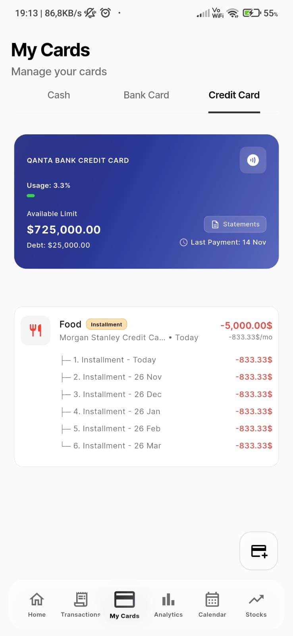Tap the Installment badge on Food
Viewport: 293px width, 636px height.
(106, 324)
